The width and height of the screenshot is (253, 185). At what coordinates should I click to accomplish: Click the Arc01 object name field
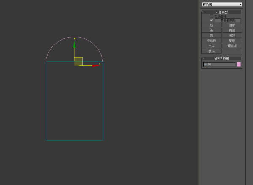click(x=219, y=64)
